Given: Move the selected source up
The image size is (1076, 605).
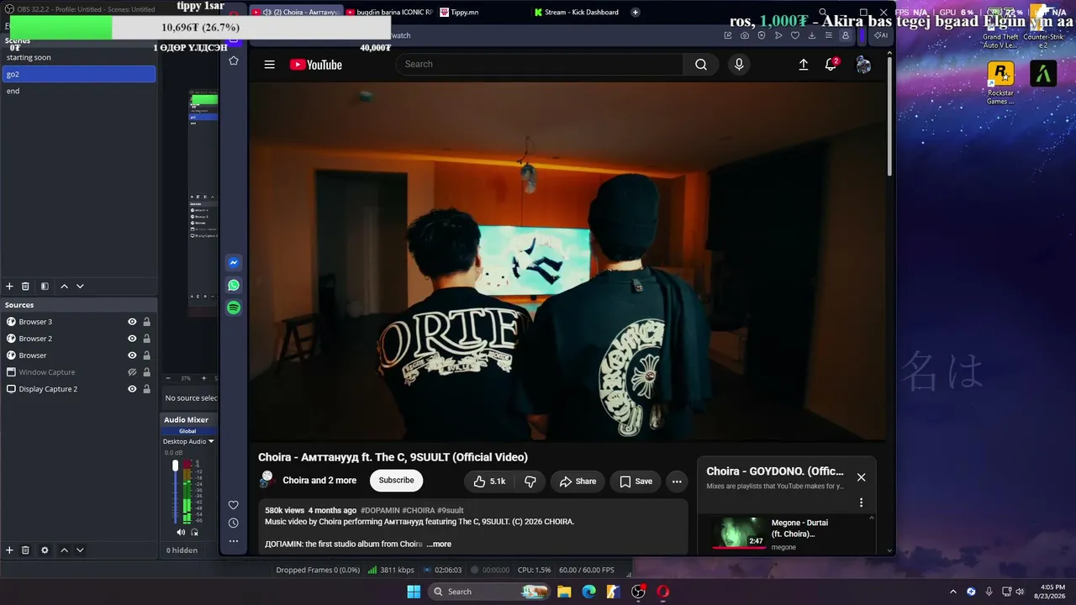Looking at the screenshot, I should coord(64,550).
